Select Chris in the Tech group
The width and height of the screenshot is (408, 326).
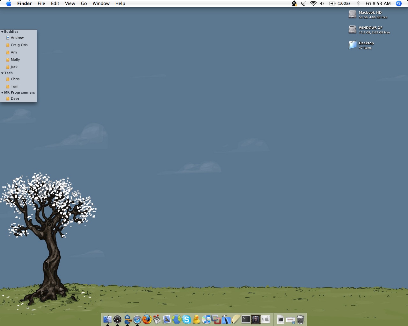18,79
